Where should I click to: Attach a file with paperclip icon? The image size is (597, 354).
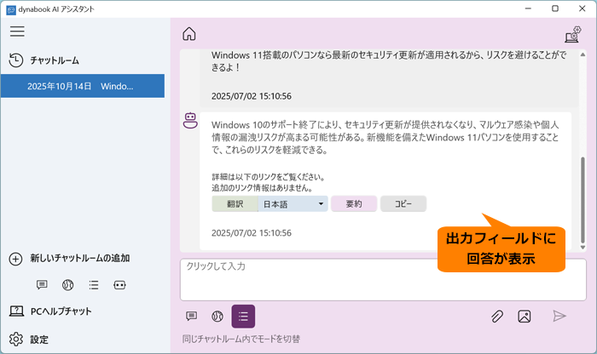coord(497,316)
